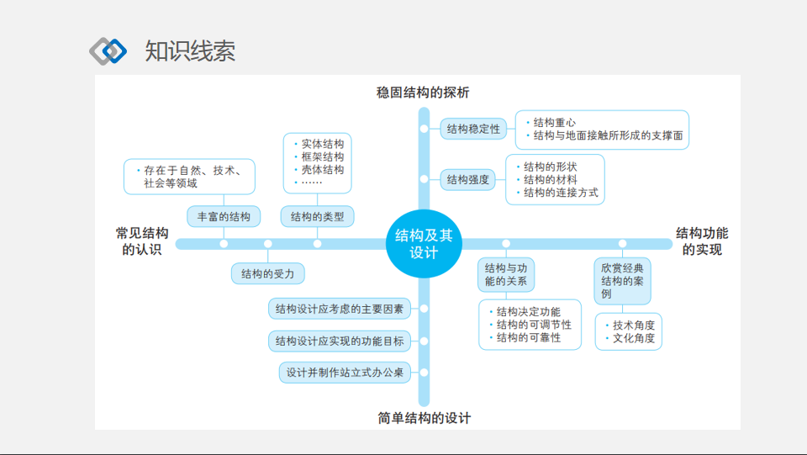Click the white dot beside 结构稳定性 node
This screenshot has height=455, width=807.
pyautogui.click(x=424, y=129)
